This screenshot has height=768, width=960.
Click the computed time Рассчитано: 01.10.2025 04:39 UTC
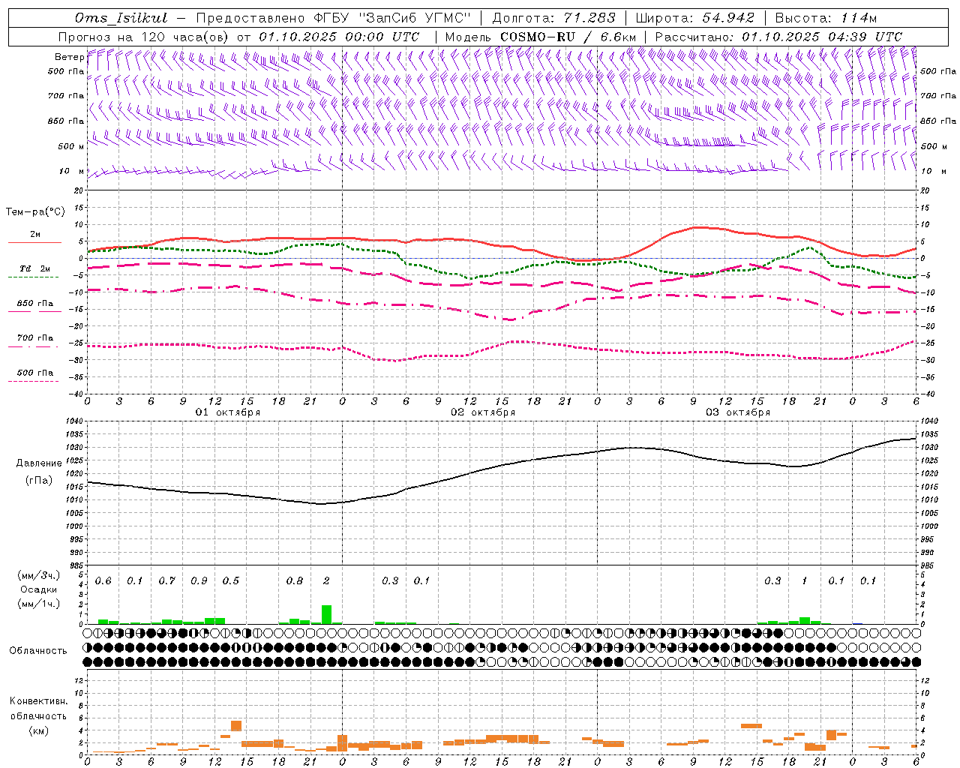(778, 37)
